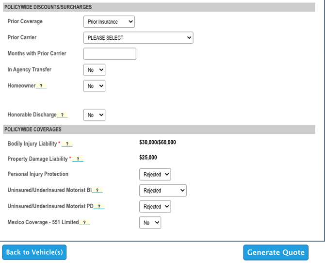Go Back to Vehicle(s)
This screenshot has width=325, height=263.
[34, 252]
